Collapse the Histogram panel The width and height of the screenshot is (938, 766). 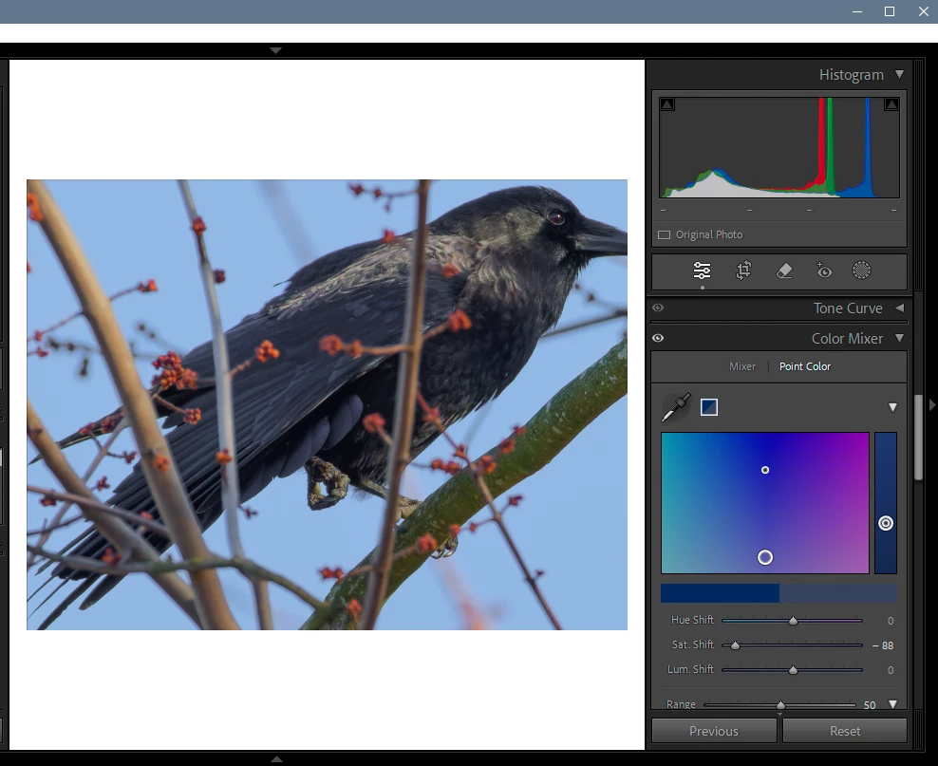coord(900,74)
